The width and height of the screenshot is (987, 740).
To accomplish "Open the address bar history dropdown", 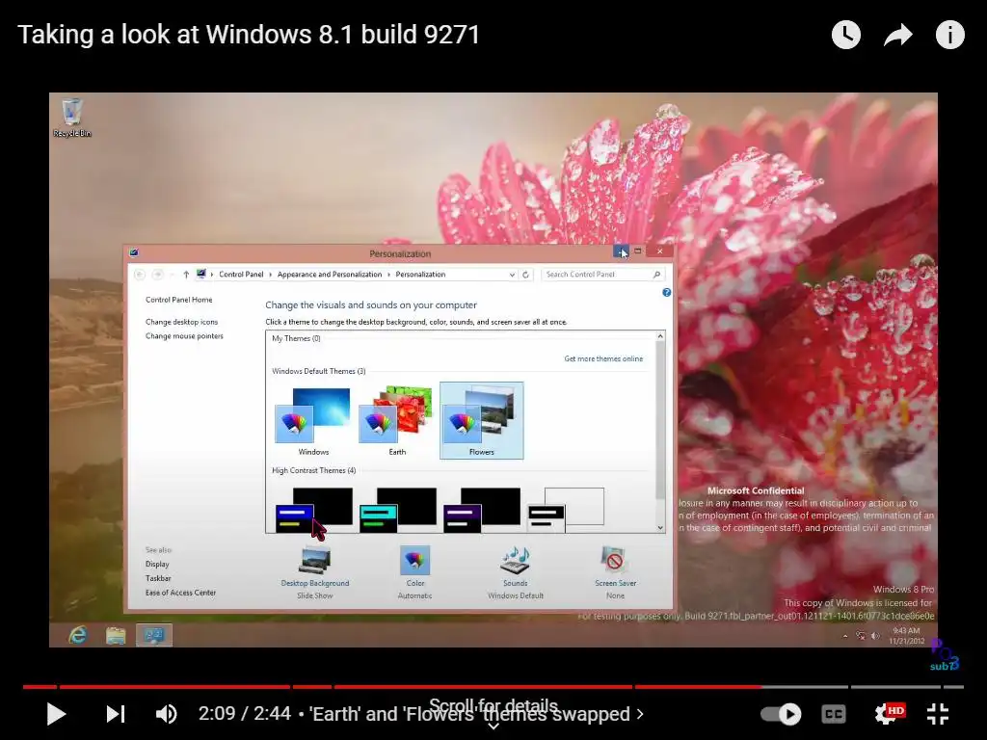I will [512, 275].
